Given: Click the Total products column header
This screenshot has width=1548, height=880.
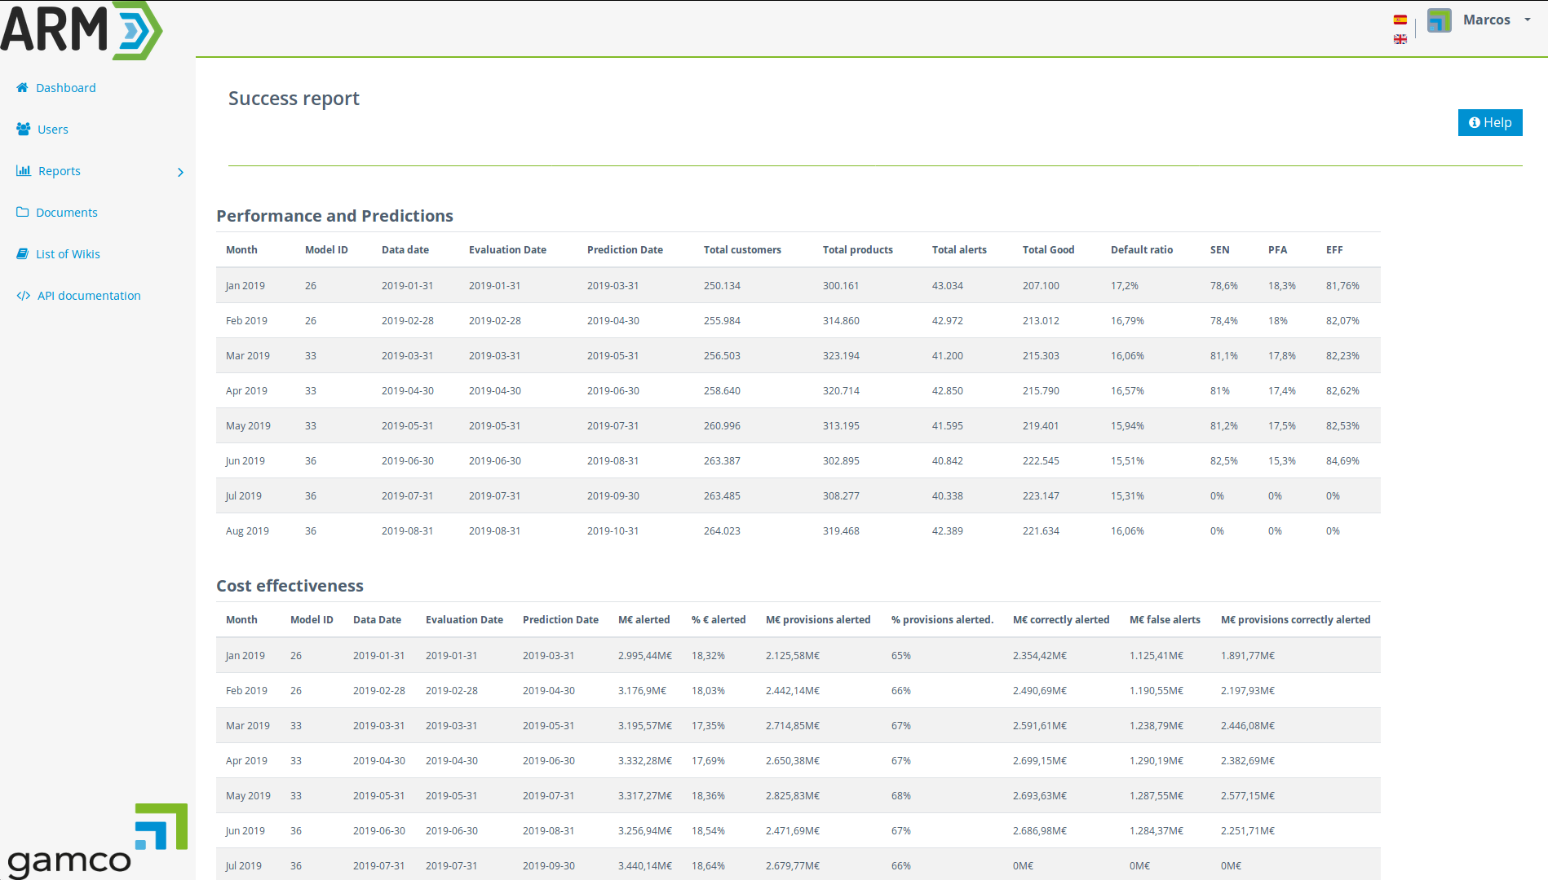Looking at the screenshot, I should 857,250.
